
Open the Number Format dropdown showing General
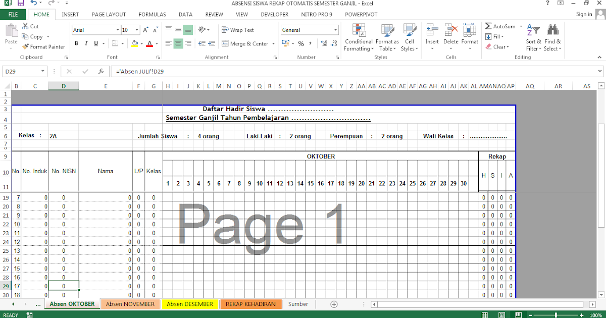pyautogui.click(x=309, y=30)
